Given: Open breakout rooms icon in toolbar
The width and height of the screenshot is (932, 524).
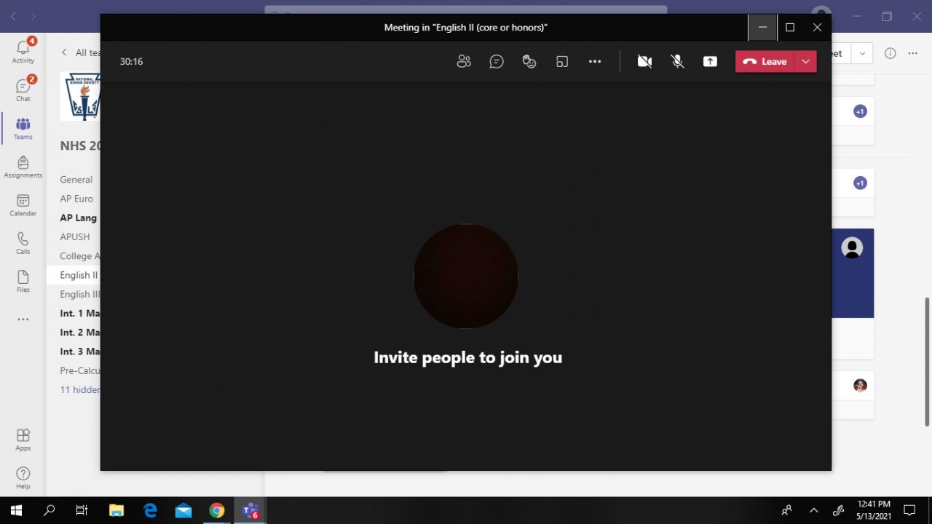Looking at the screenshot, I should click(562, 62).
